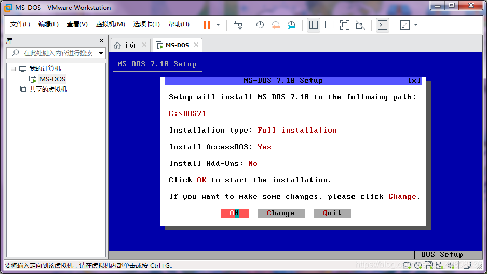
Task: Minimize the VMware Workstation window
Action: click(x=438, y=5)
